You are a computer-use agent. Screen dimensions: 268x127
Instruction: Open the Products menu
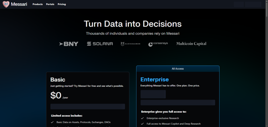(38, 4)
